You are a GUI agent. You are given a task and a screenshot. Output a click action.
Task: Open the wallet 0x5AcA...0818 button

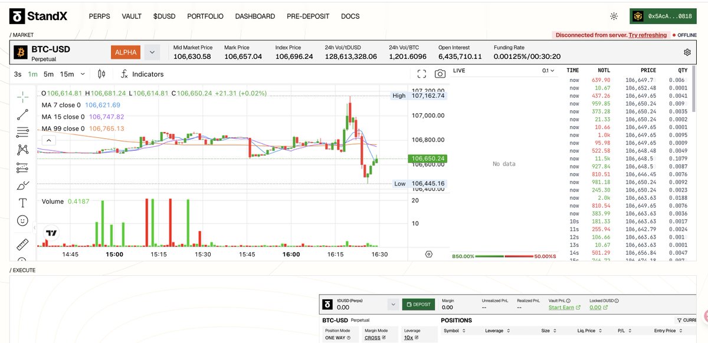[662, 17]
